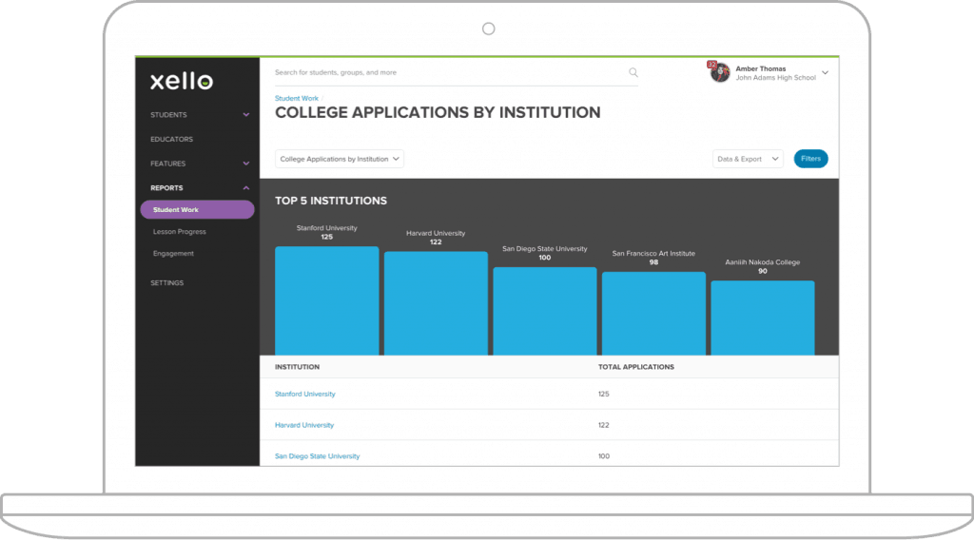Image resolution: width=974 pixels, height=540 pixels.
Task: Click the Harvard University chart bar
Action: [x=436, y=303]
